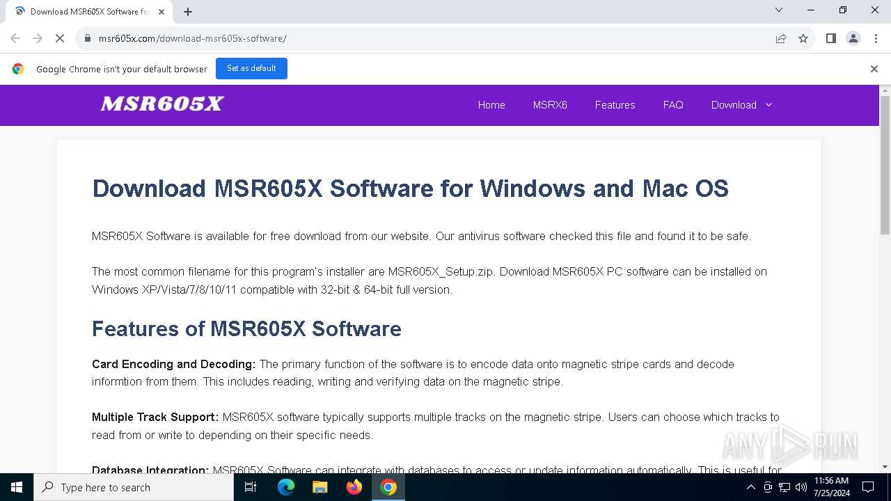This screenshot has width=891, height=501.
Task: Click the site padlock icon
Action: point(88,38)
